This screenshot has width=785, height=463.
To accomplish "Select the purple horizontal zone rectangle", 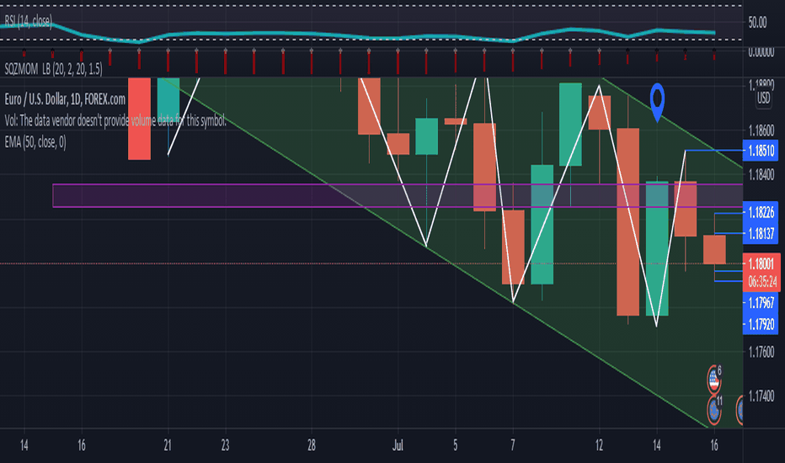I will [398, 195].
